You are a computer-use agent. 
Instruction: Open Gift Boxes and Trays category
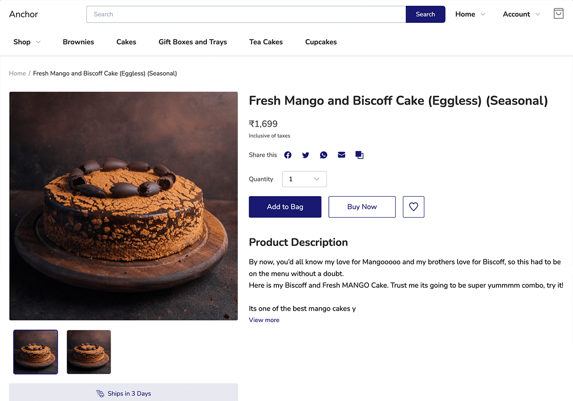click(x=193, y=42)
